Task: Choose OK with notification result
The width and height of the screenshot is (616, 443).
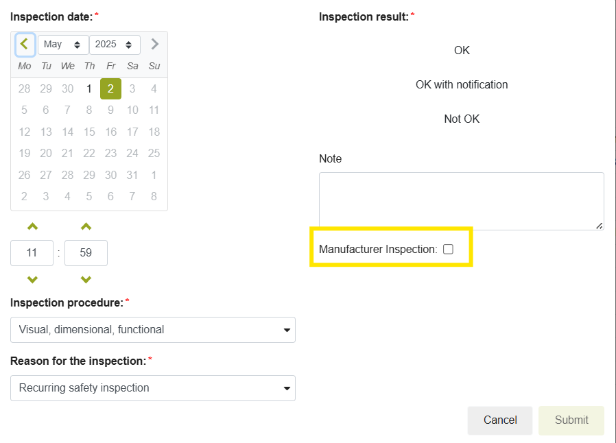Action: coord(462,85)
